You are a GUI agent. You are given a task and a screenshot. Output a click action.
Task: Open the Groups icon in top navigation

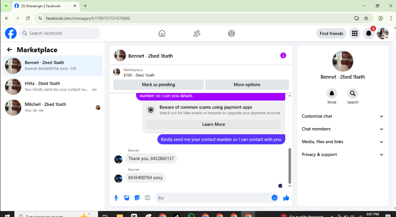point(231,33)
